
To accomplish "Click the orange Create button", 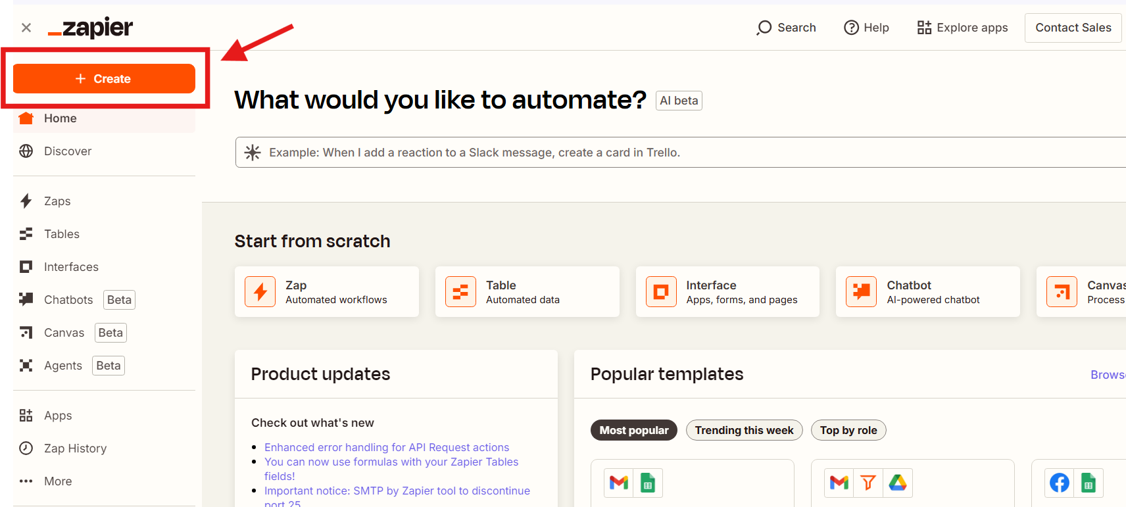I will pyautogui.click(x=104, y=79).
